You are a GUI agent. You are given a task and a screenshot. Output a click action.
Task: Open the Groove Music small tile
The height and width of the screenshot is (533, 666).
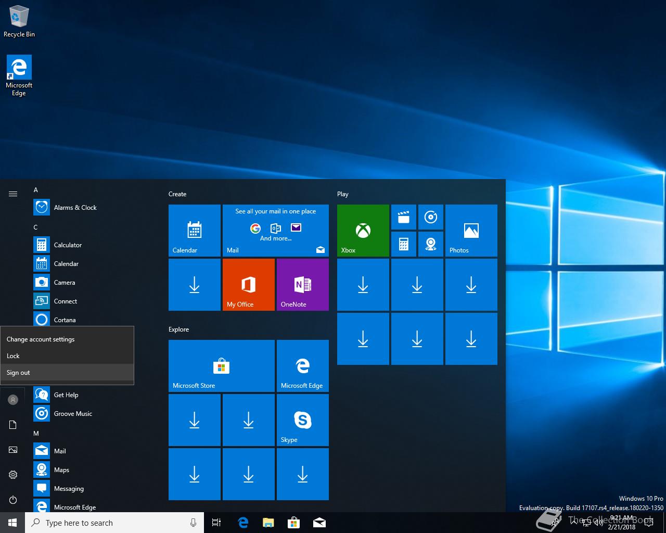(x=431, y=217)
